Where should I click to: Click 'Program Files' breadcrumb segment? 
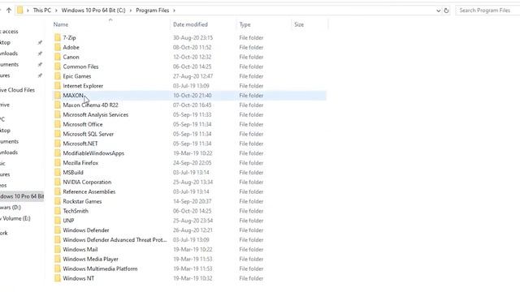click(x=153, y=11)
